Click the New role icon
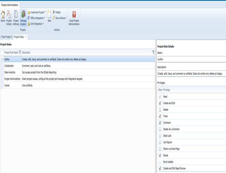 point(49,16)
